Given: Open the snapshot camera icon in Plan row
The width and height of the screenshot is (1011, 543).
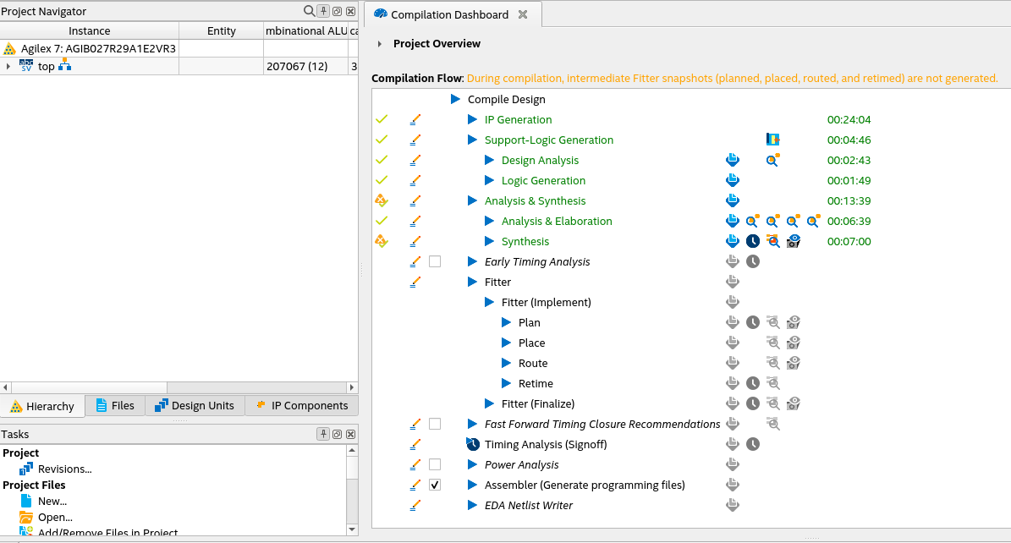Looking at the screenshot, I should [793, 323].
